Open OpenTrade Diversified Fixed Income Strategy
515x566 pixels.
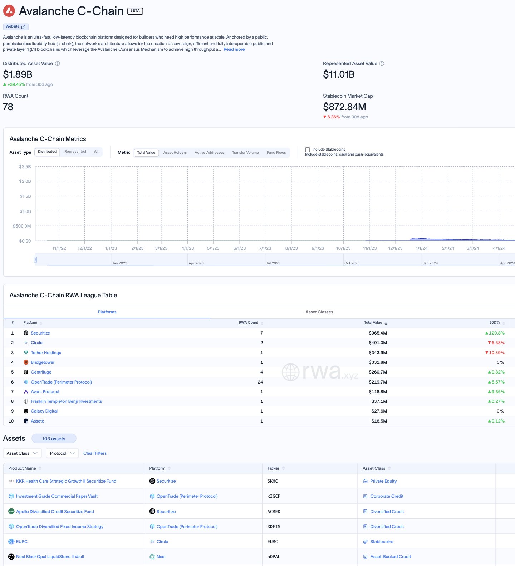click(x=60, y=527)
